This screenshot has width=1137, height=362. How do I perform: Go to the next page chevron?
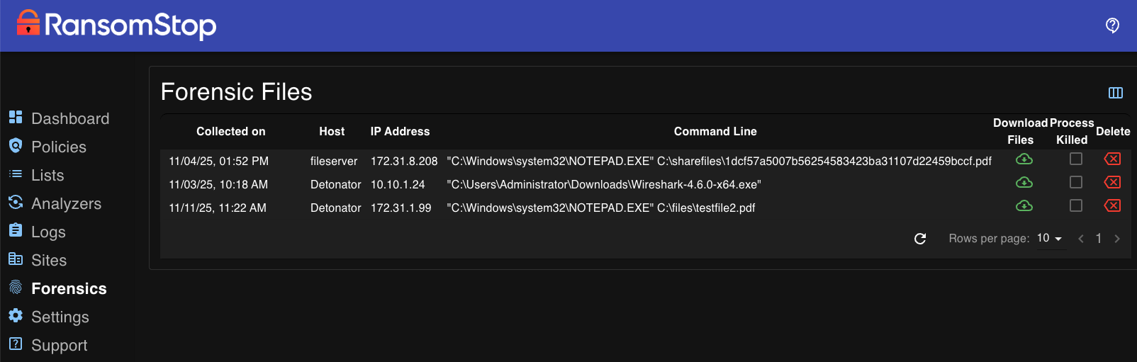point(1117,239)
